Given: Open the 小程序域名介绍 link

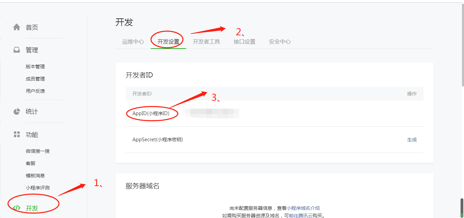Looking at the screenshot, I should pyautogui.click(x=303, y=208).
